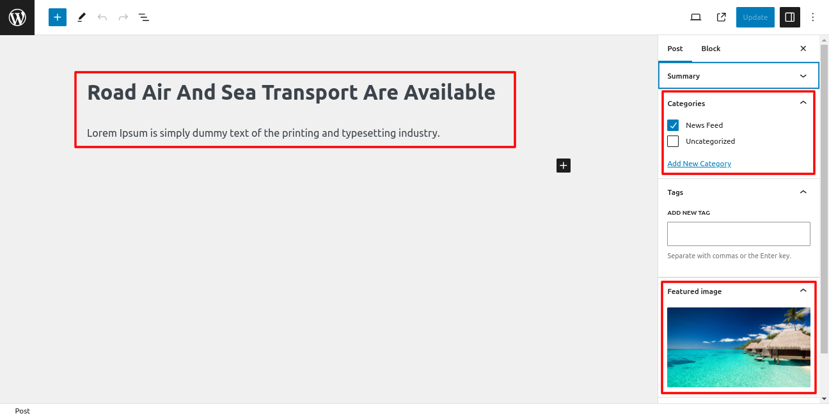Open the three-dot Options menu
The height and width of the screenshot is (418, 829).
(813, 17)
